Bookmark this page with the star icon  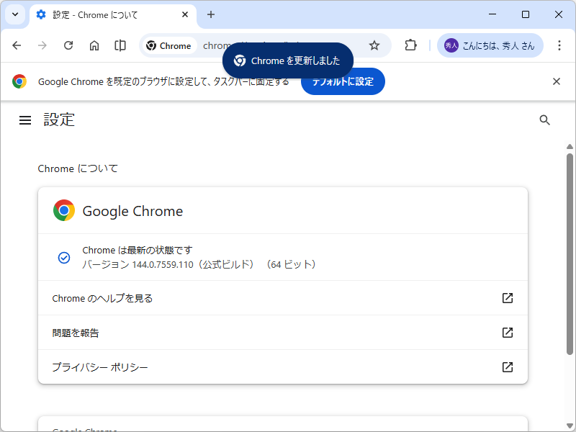click(374, 45)
